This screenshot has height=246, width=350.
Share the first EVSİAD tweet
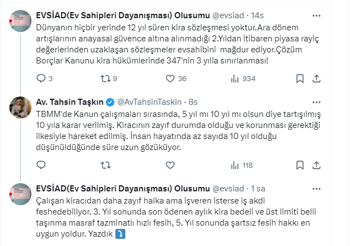pyautogui.click(x=331, y=79)
